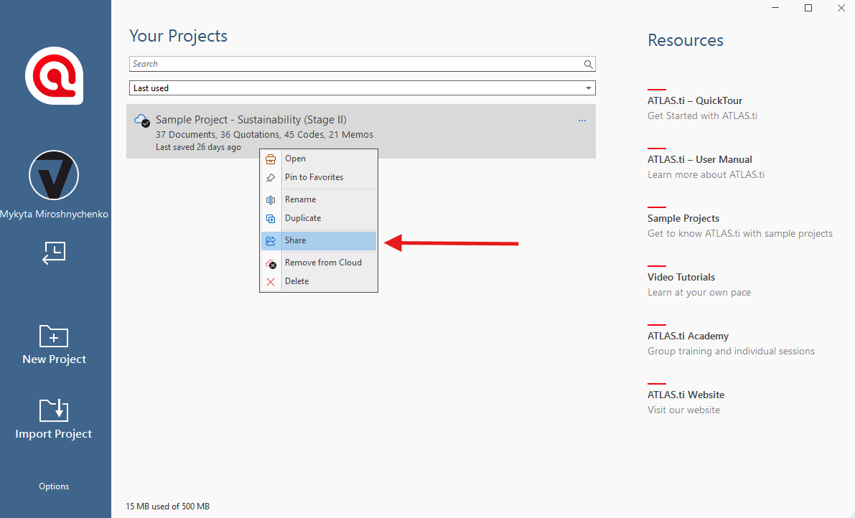Viewport: 855px width, 518px height.
Task: Expand the Last used sort dropdown
Action: coord(362,88)
